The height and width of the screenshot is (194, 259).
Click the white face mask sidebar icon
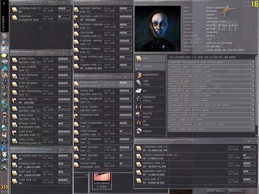pyautogui.click(x=5, y=154)
